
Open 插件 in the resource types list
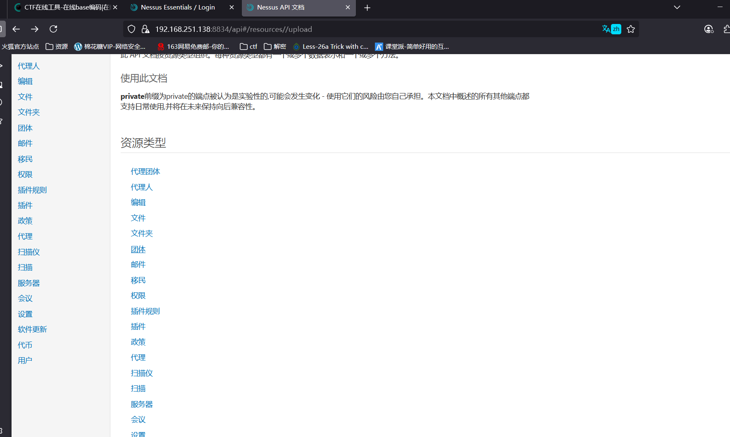138,327
